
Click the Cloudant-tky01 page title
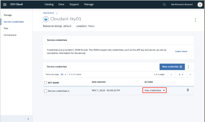[x=66, y=19]
